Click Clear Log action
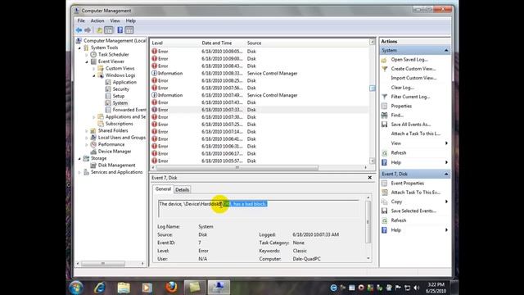 402,88
